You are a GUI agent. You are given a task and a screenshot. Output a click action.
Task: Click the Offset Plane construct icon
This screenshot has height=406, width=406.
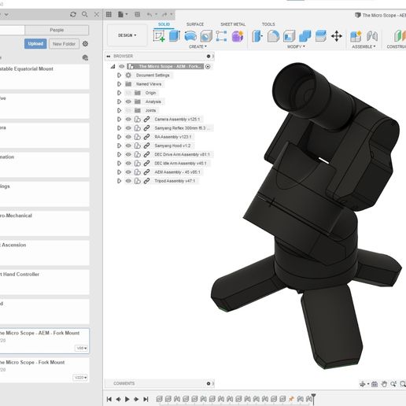[x=399, y=36]
